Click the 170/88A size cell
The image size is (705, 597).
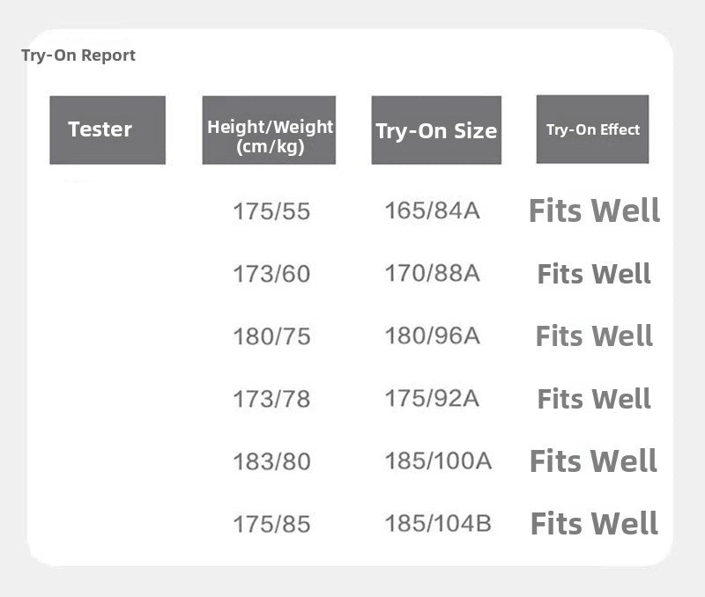(432, 274)
